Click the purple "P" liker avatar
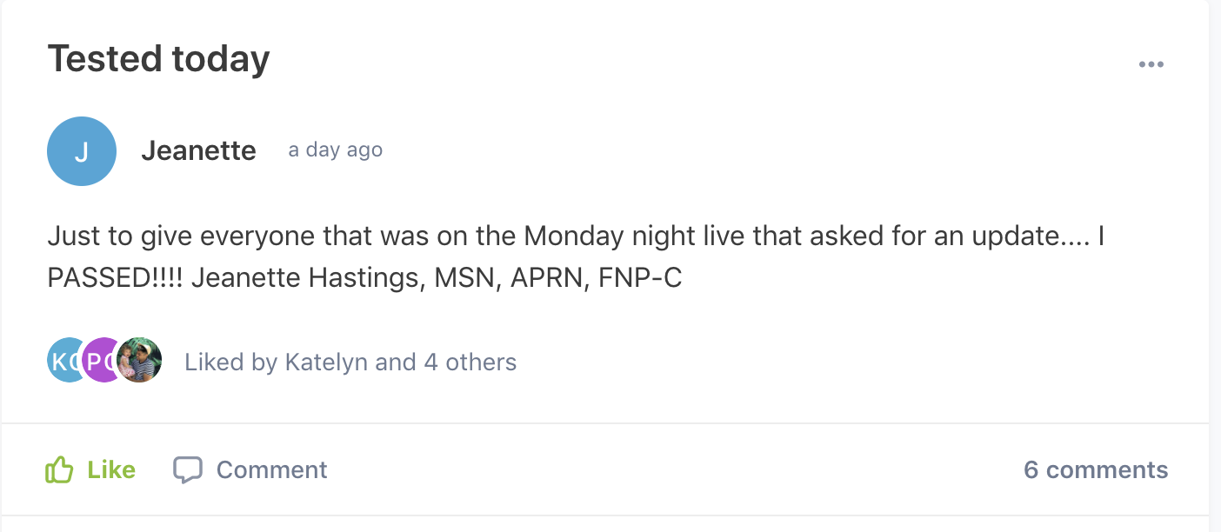Viewport: 1221px width, 532px height. click(101, 361)
